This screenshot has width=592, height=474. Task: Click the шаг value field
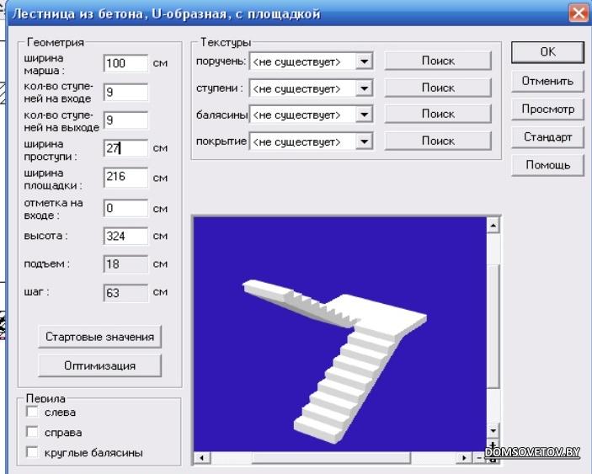click(125, 293)
